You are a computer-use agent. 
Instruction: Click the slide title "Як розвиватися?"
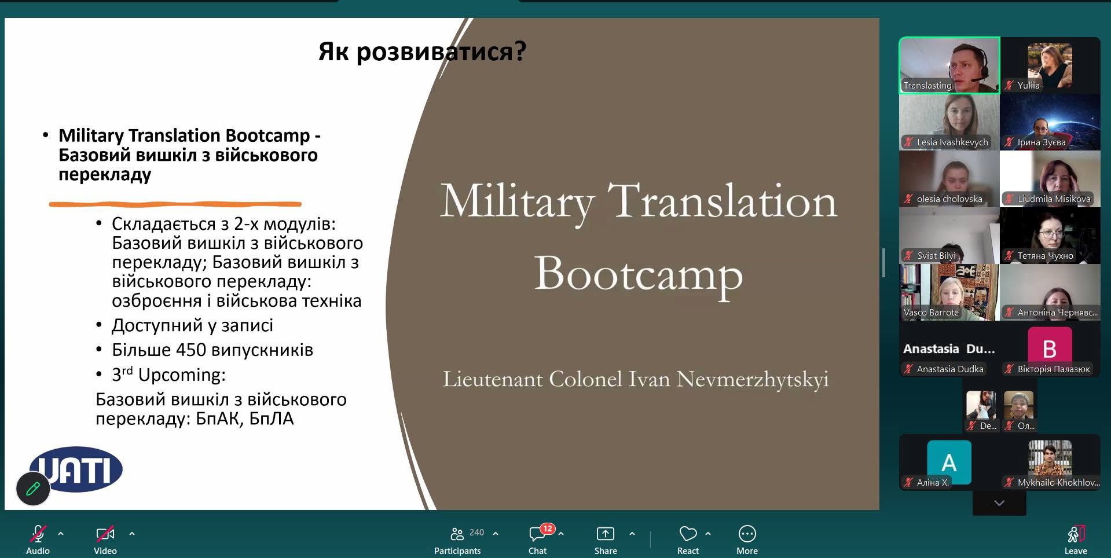click(x=422, y=52)
